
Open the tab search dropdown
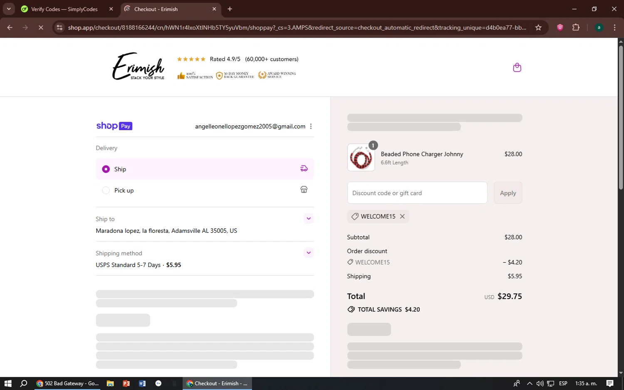click(x=9, y=9)
